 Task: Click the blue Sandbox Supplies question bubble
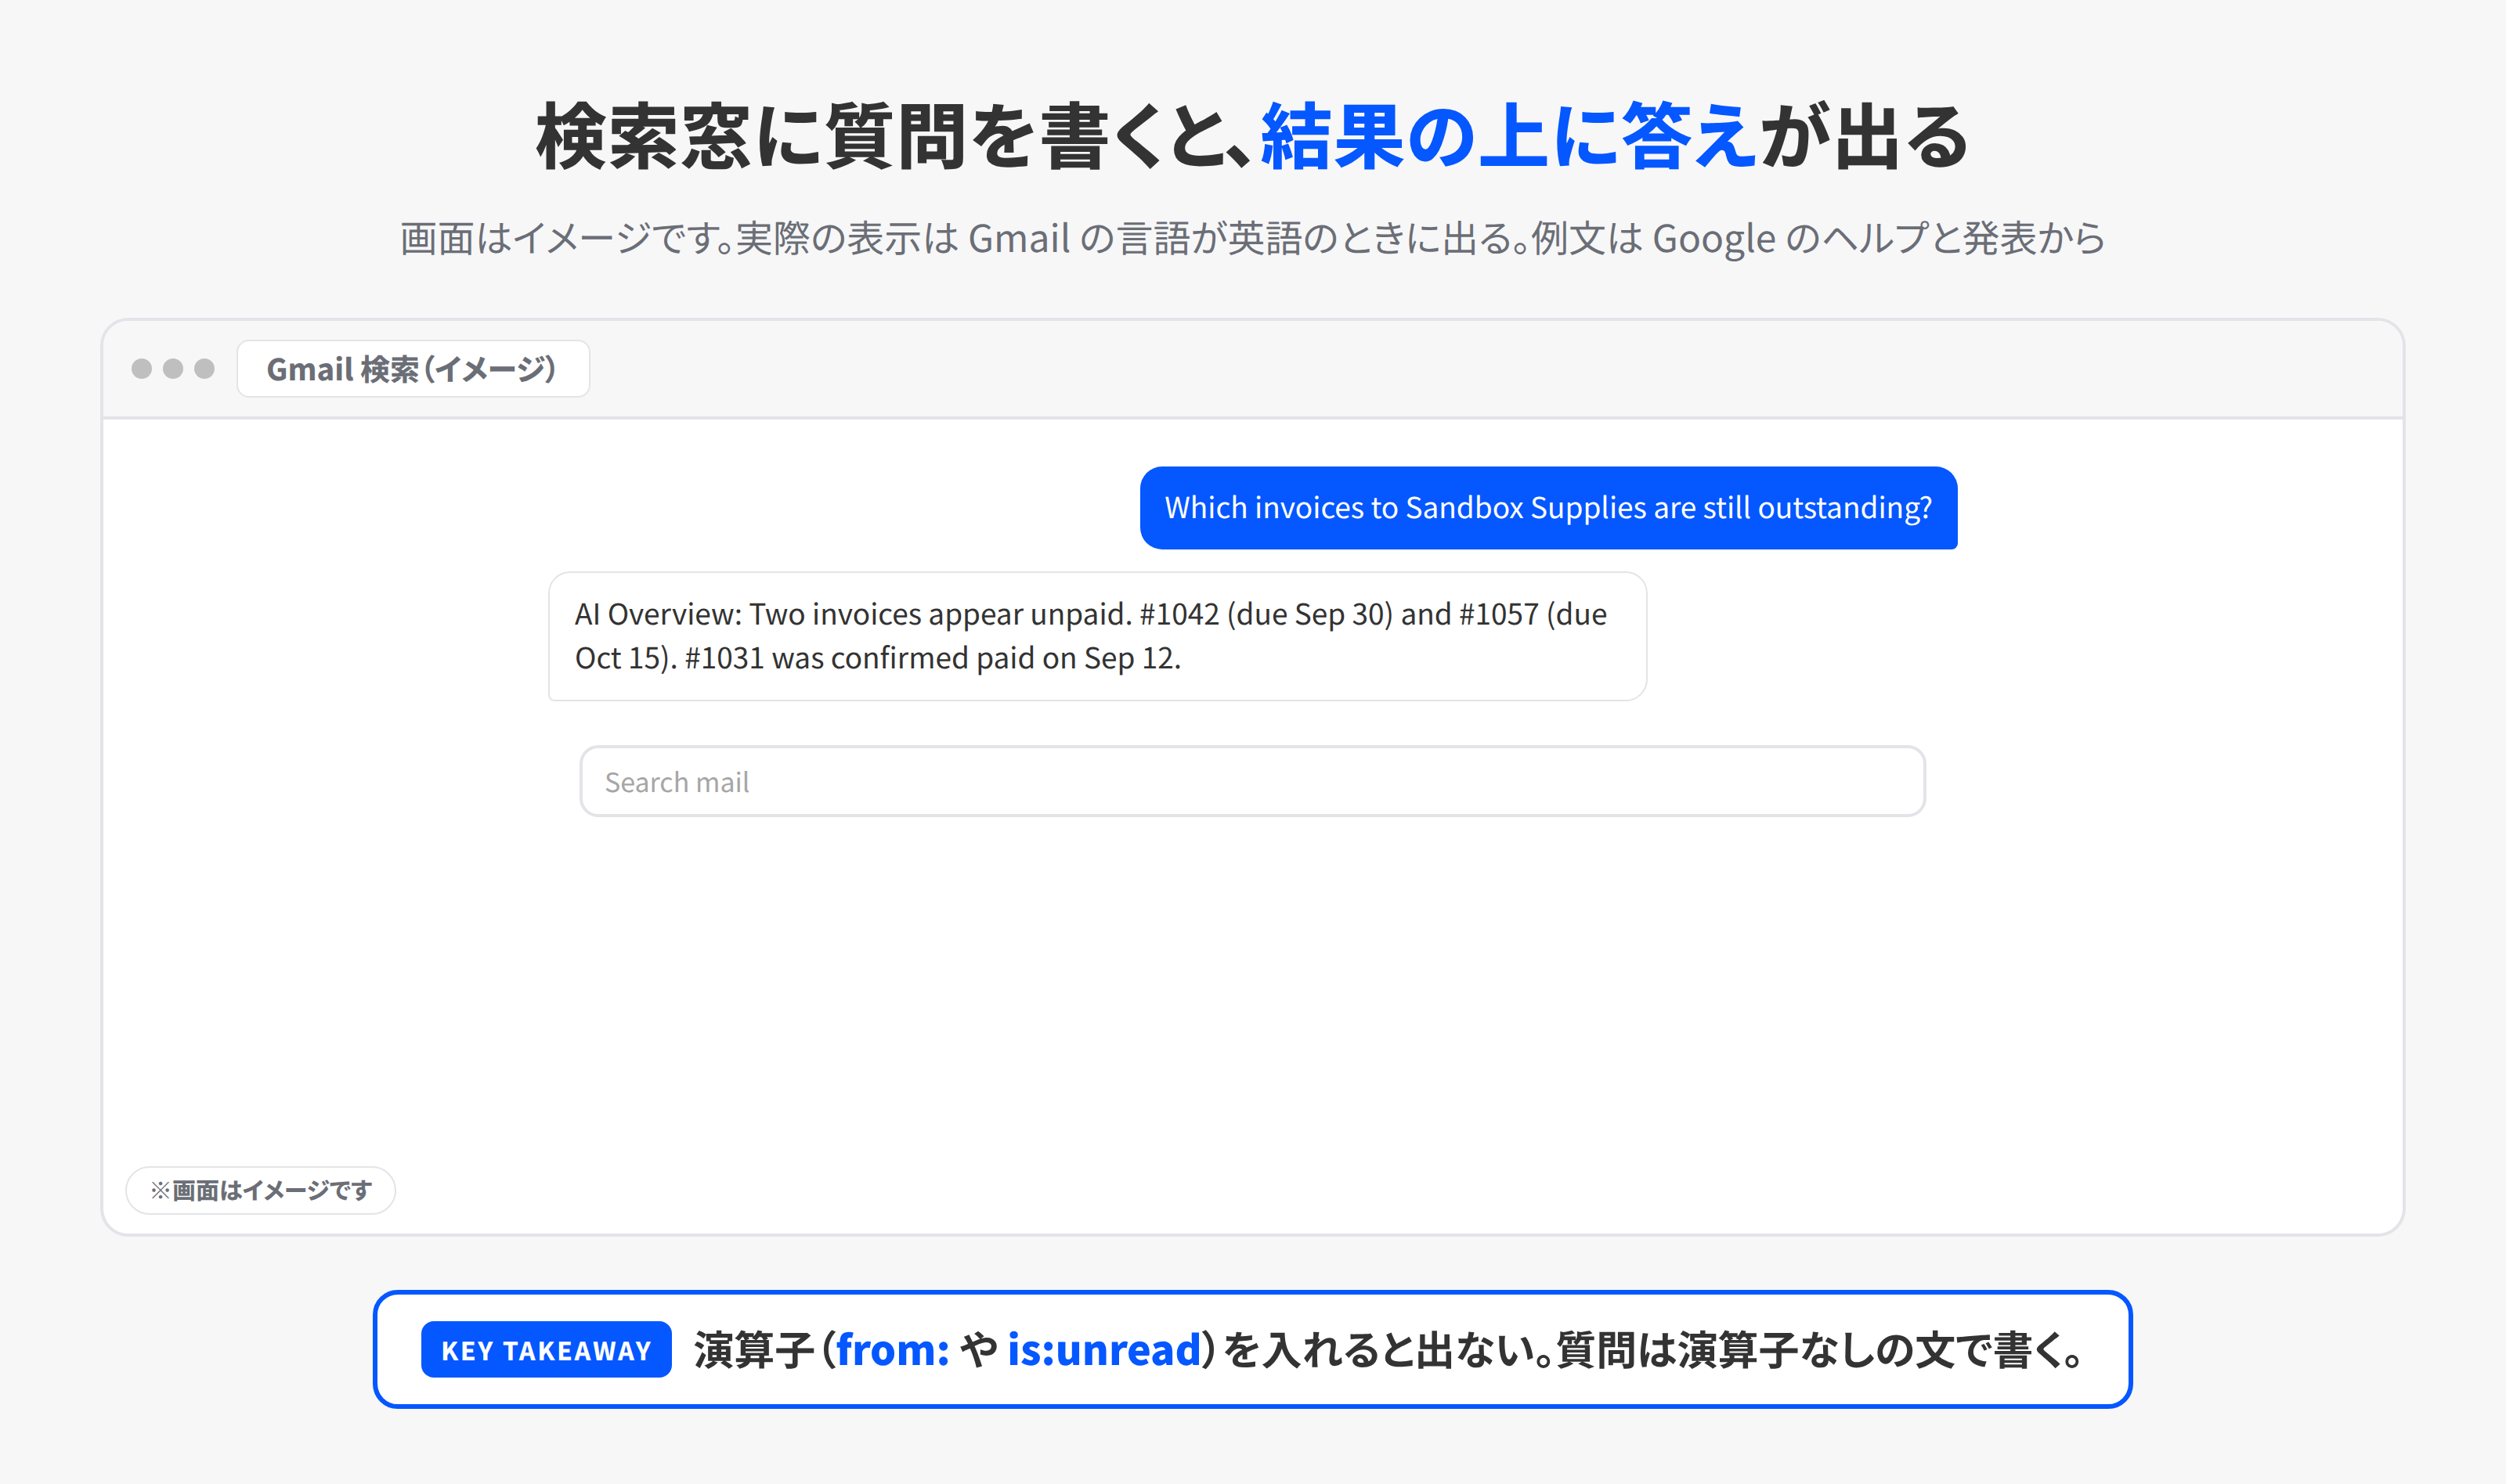click(1547, 508)
